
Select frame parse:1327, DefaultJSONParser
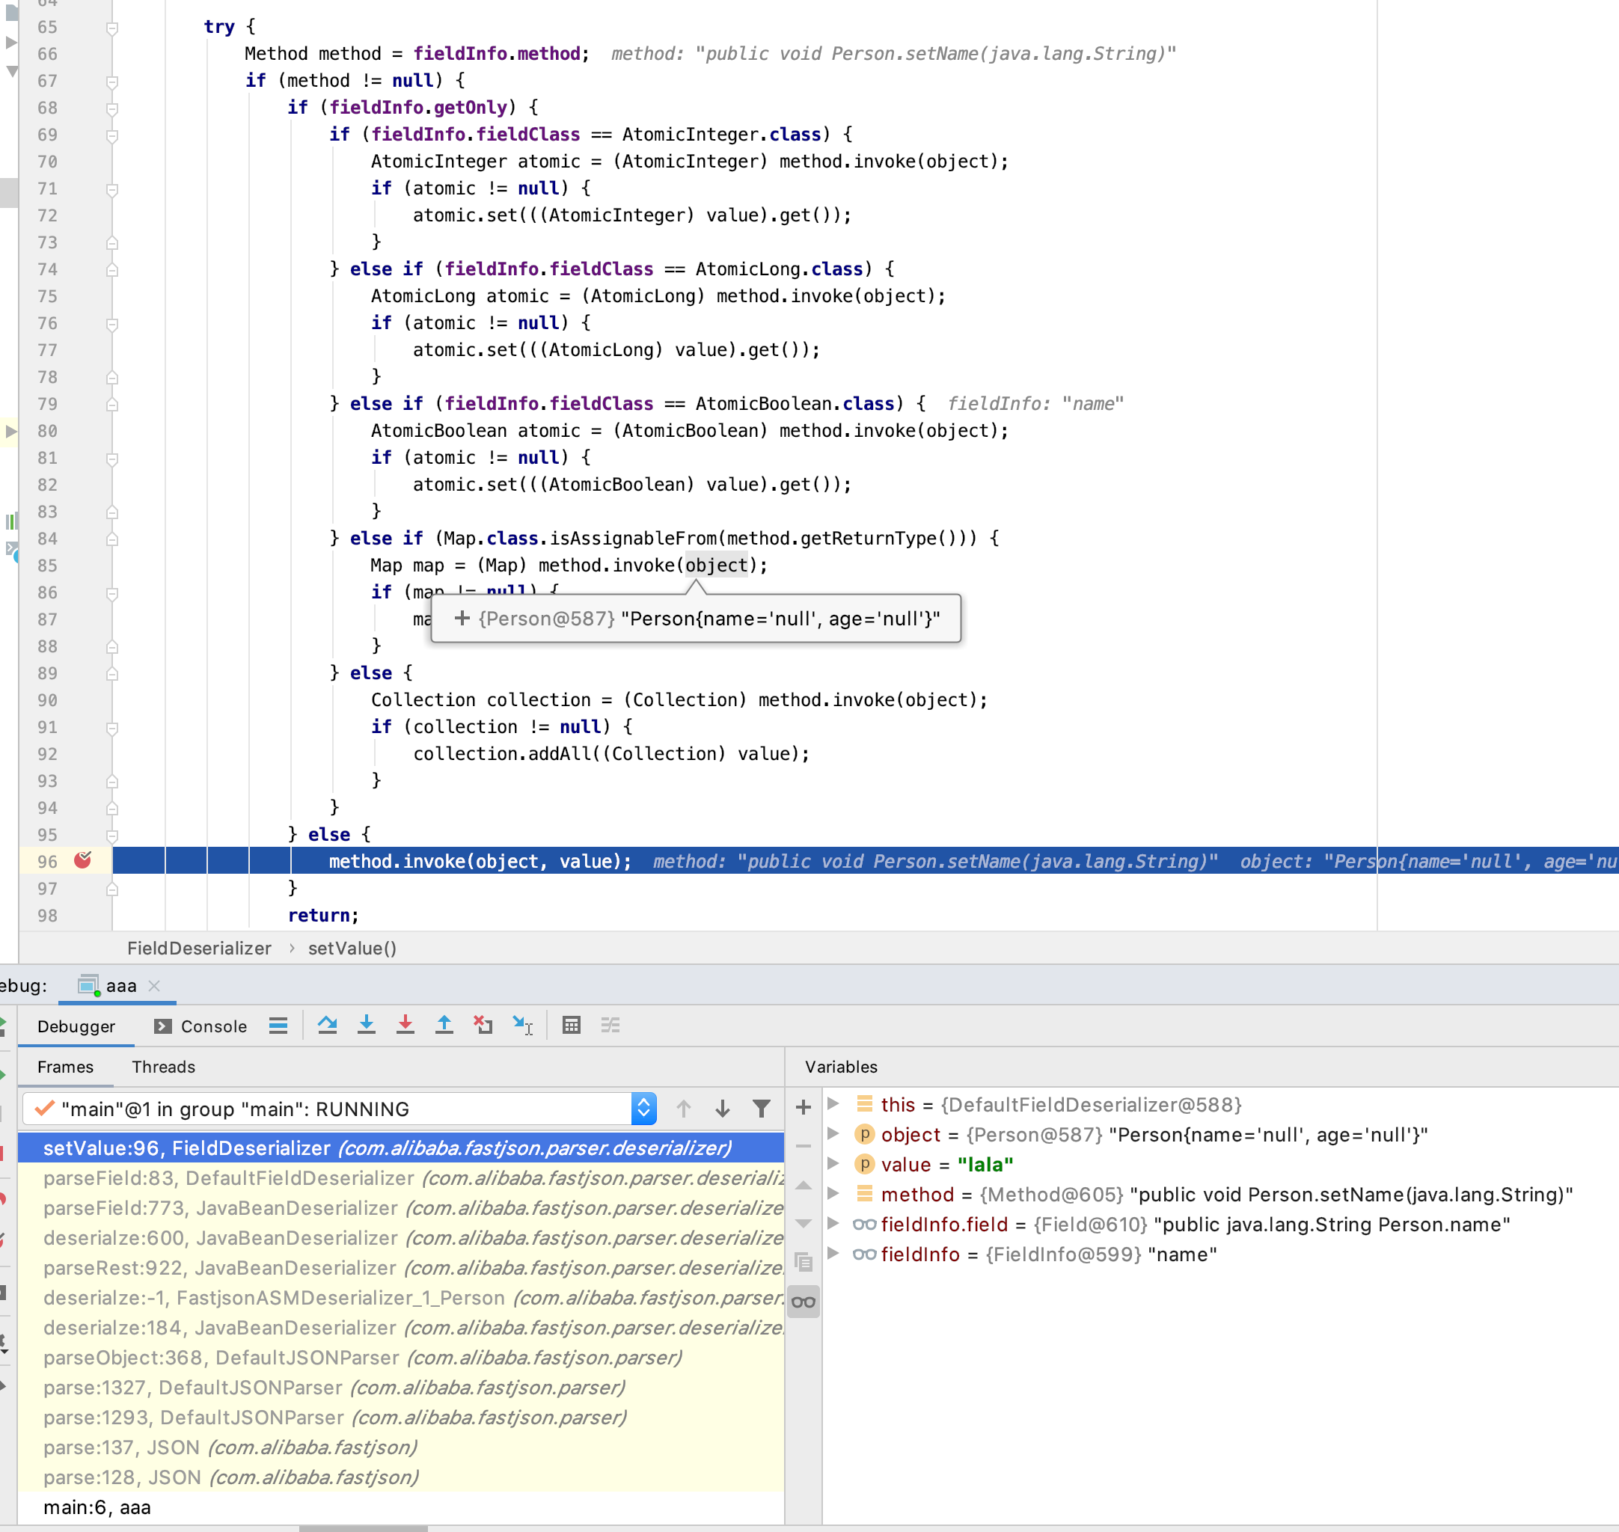tap(401, 1388)
